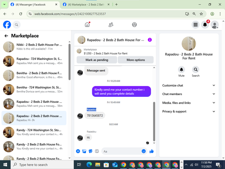
Task: Open the account profile avatar menu
Action: pyautogui.click(x=215, y=25)
